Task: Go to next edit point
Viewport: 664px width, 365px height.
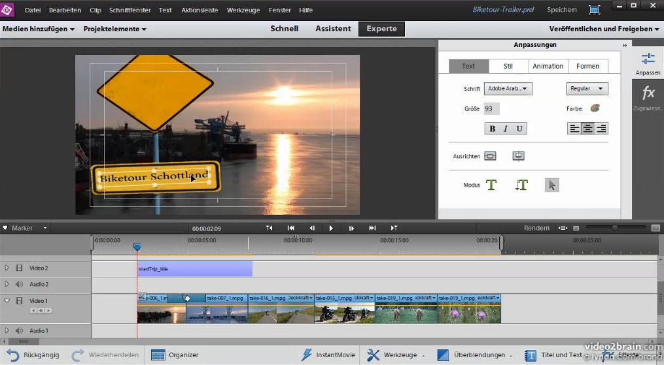Action: click(394, 228)
